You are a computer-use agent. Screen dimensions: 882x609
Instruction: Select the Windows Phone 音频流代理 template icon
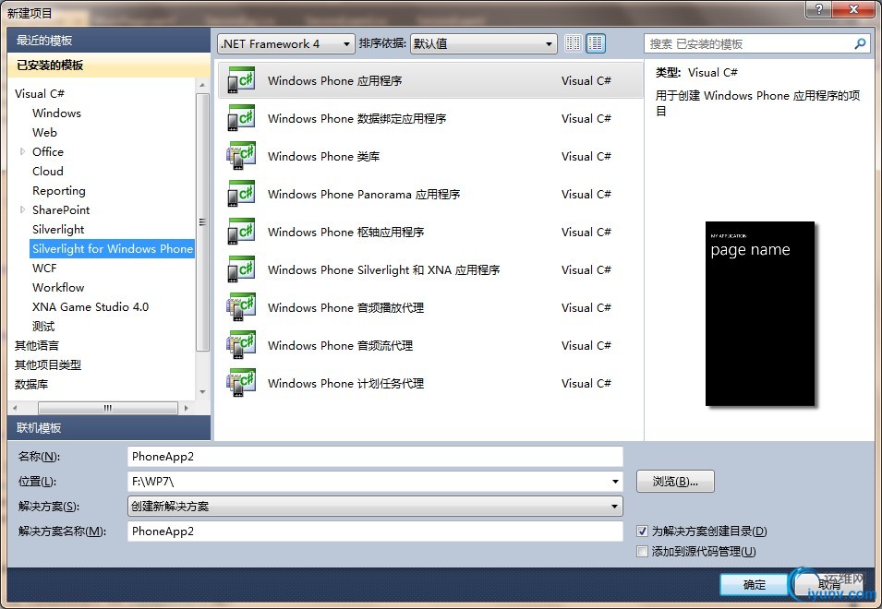241,345
